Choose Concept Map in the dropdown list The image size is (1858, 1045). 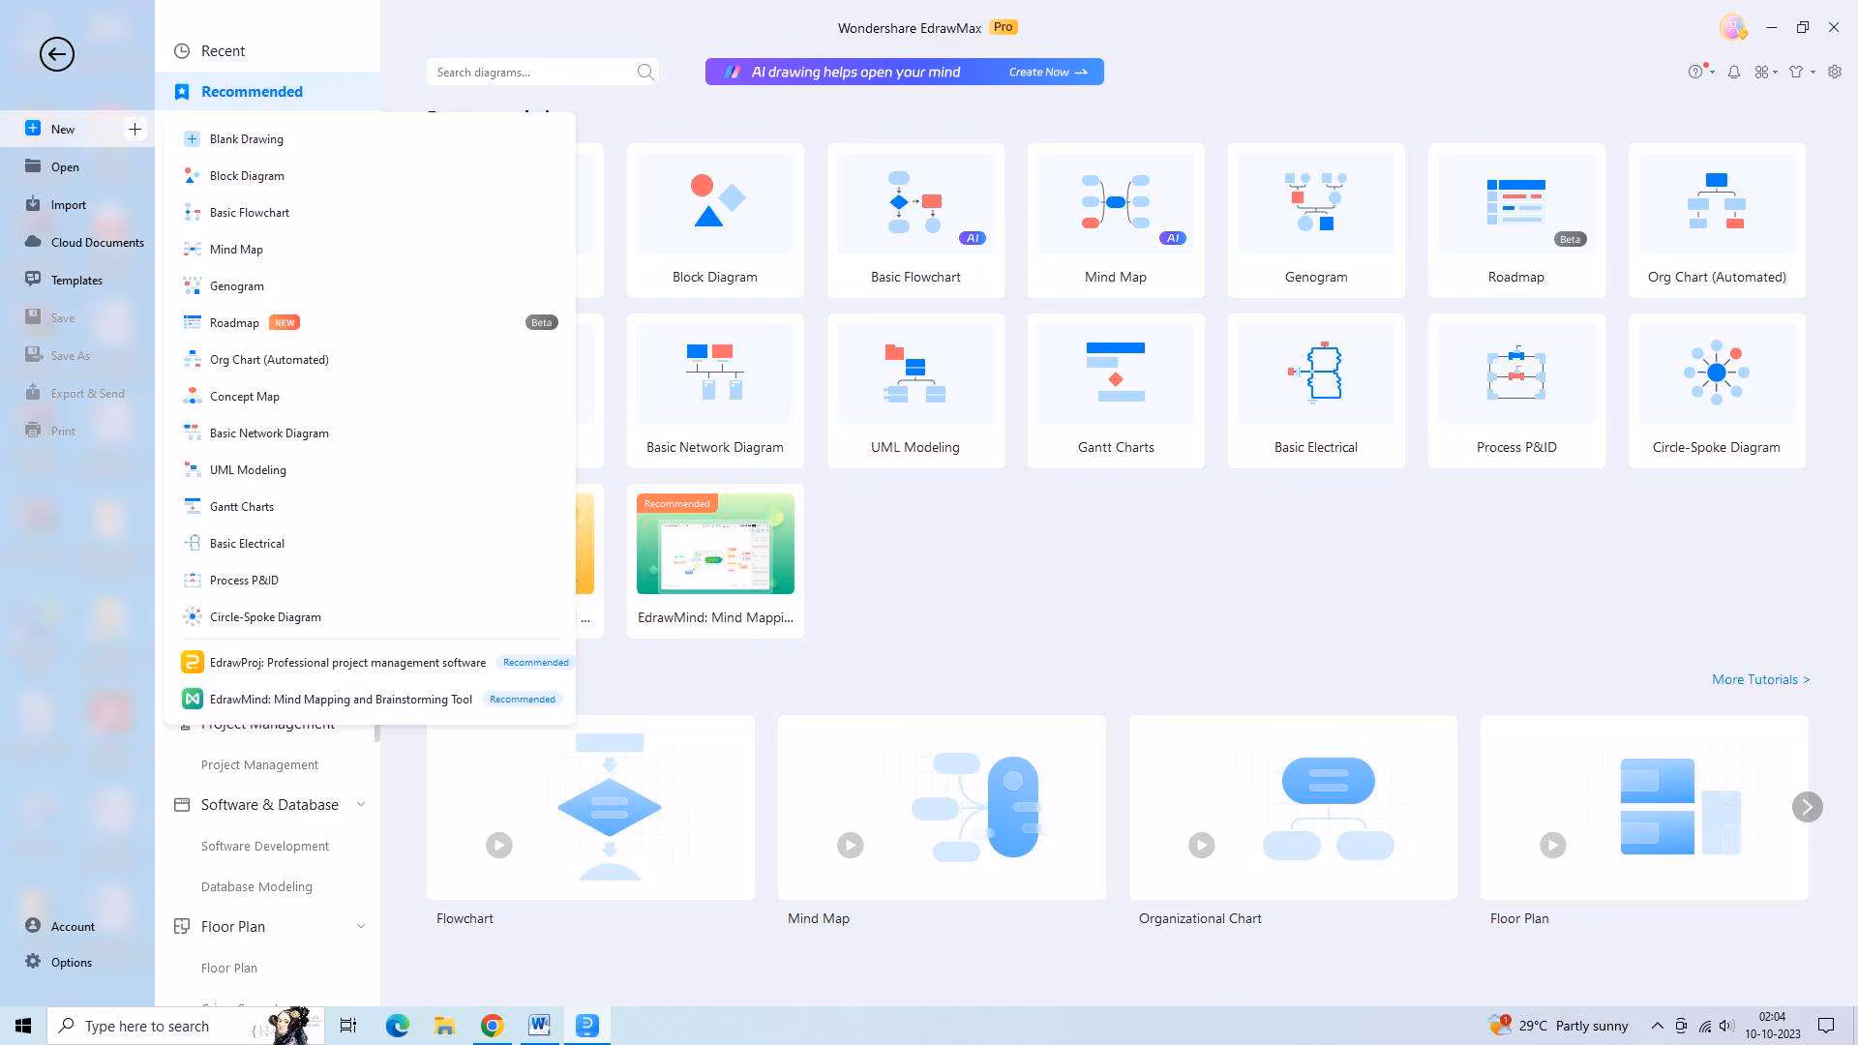click(244, 397)
